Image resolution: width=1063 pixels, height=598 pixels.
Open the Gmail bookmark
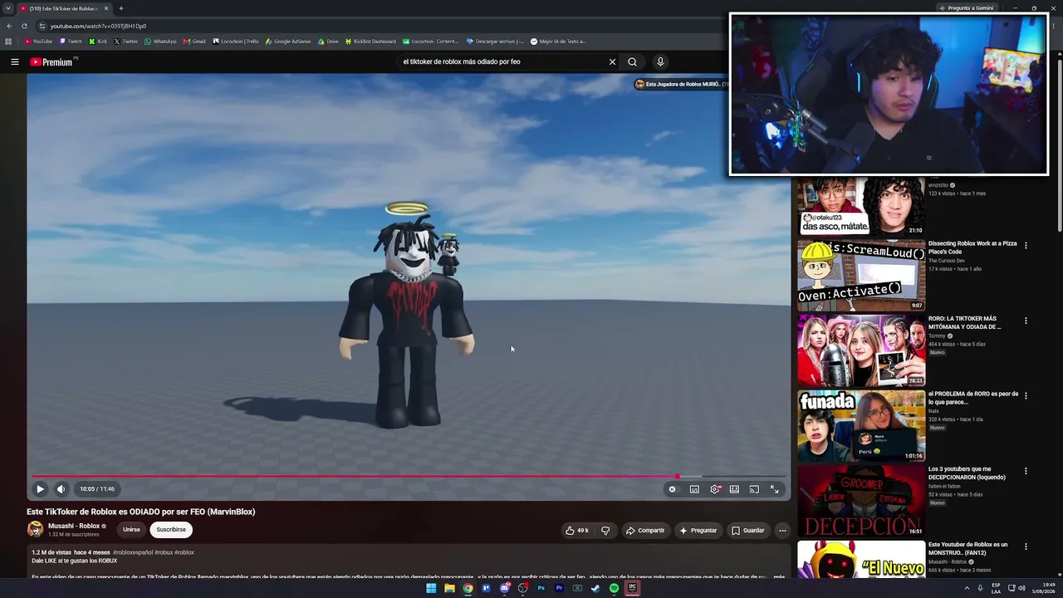coord(194,42)
